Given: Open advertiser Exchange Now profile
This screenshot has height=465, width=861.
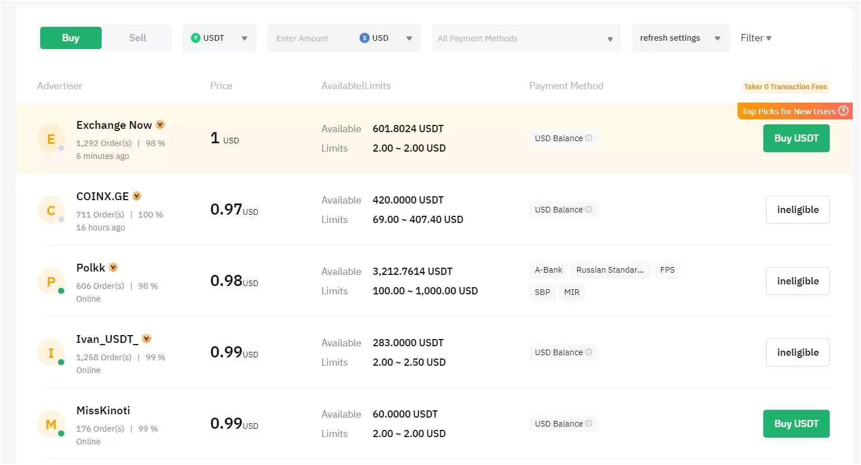Looking at the screenshot, I should click(x=114, y=125).
